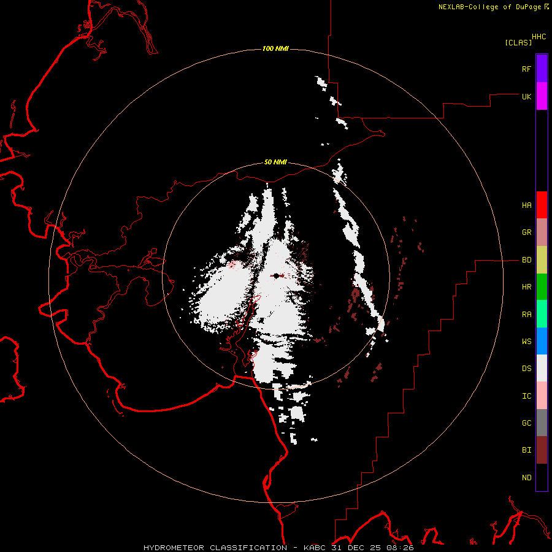Image resolution: width=552 pixels, height=552 pixels.
Task: Click the BI brown legend swatch
Action: coord(542,450)
